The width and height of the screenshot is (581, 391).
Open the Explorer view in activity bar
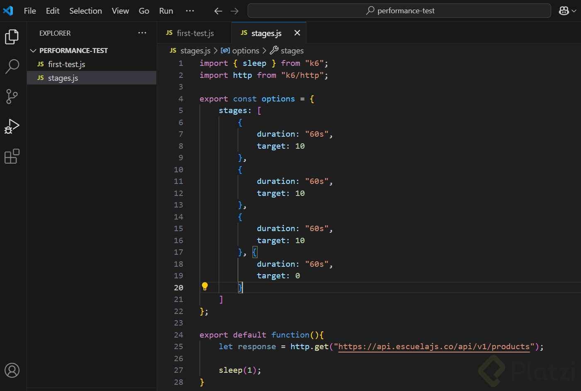[12, 37]
